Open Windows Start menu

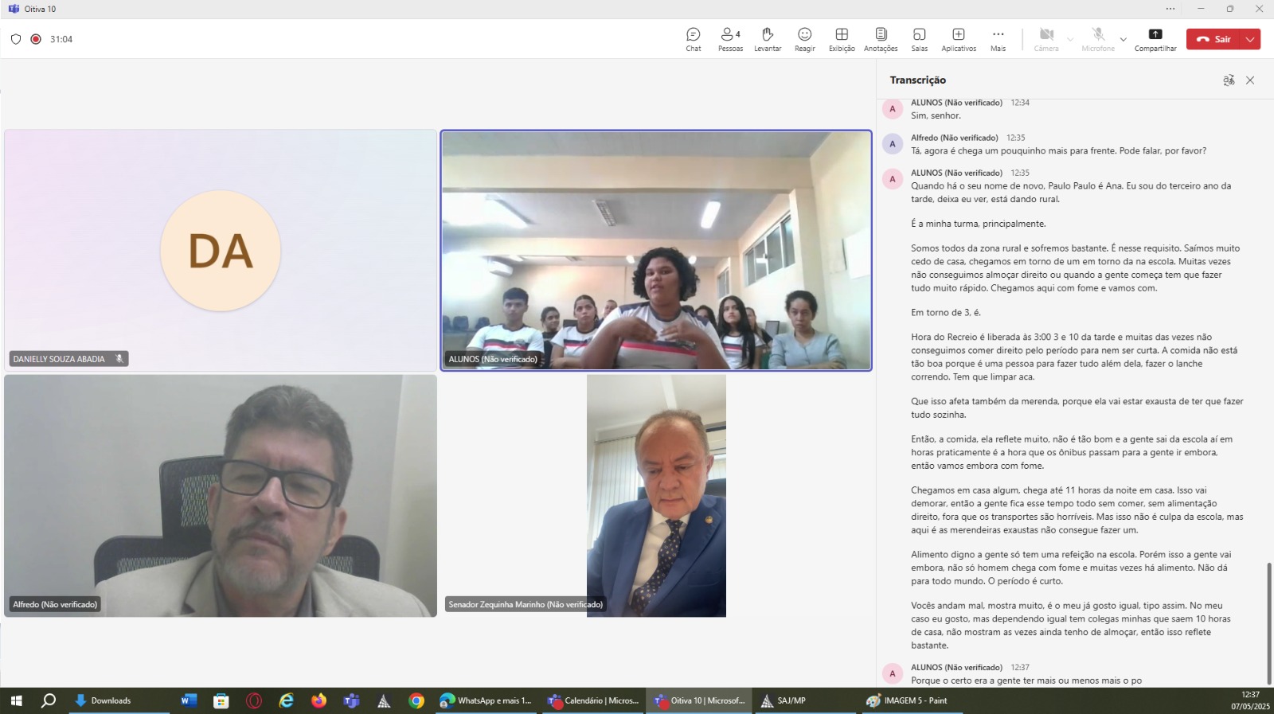16,700
